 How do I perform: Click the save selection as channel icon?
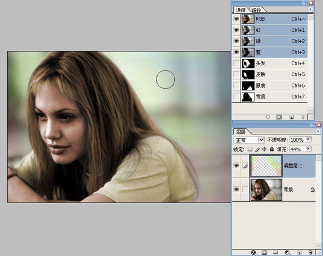(278, 117)
